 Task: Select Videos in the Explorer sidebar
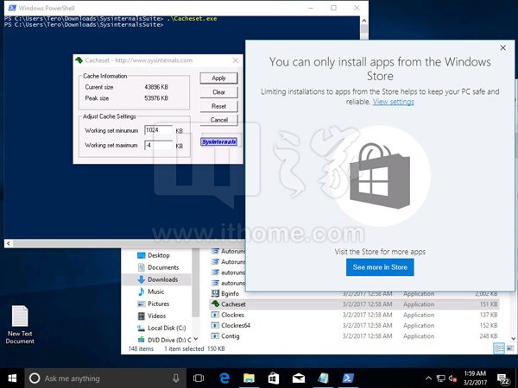point(156,316)
